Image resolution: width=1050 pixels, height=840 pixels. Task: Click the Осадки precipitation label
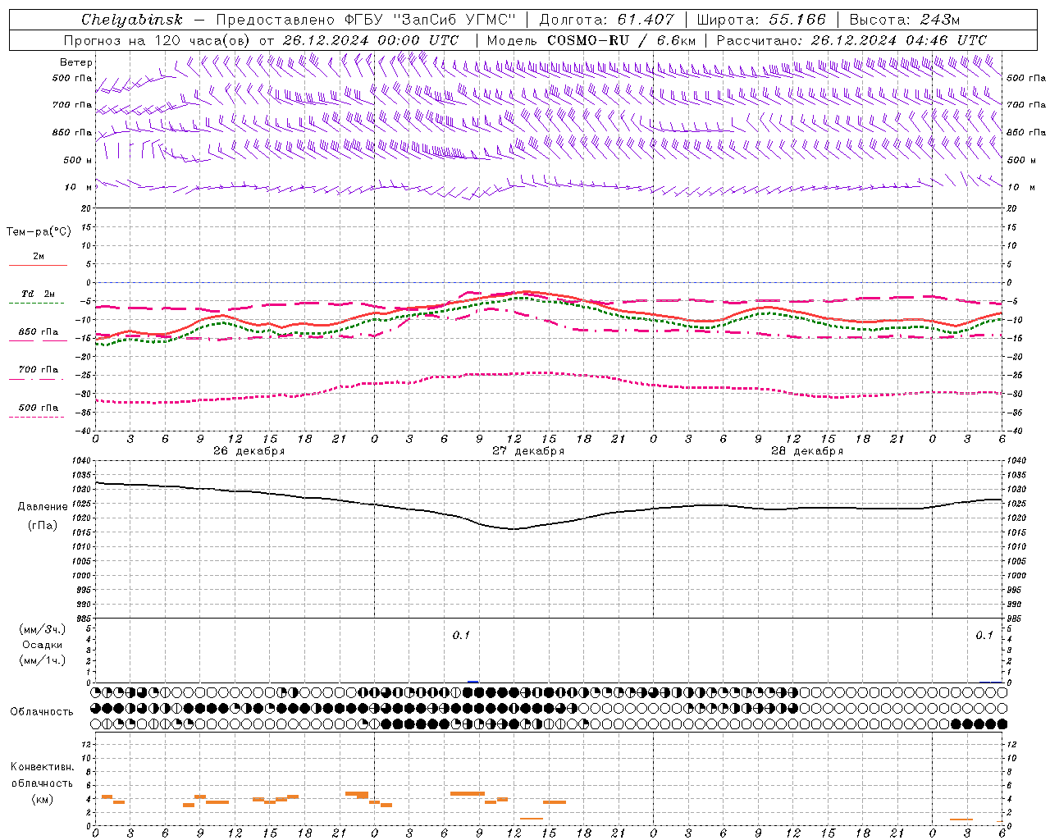[x=43, y=645]
